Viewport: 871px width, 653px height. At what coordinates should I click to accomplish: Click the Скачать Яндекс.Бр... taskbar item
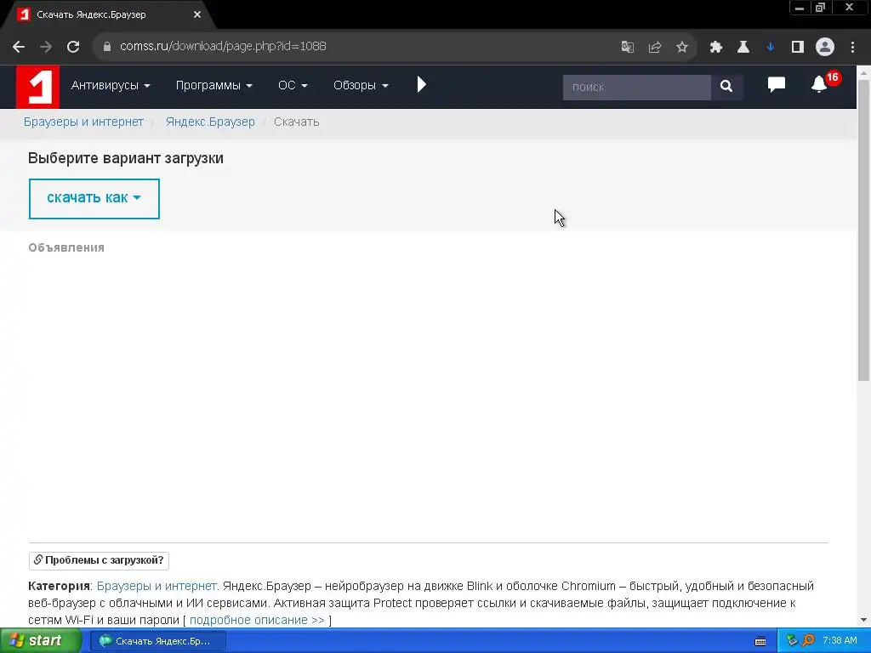click(x=157, y=641)
